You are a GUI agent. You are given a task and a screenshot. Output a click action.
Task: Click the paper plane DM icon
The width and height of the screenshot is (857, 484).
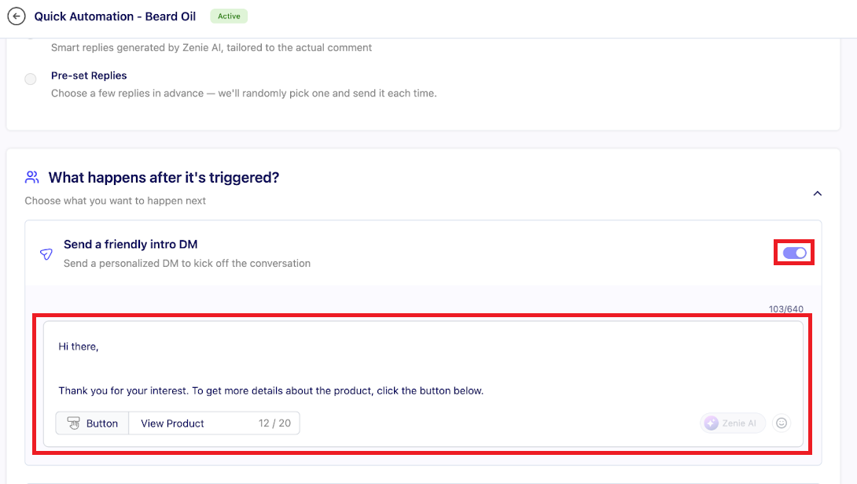[46, 254]
